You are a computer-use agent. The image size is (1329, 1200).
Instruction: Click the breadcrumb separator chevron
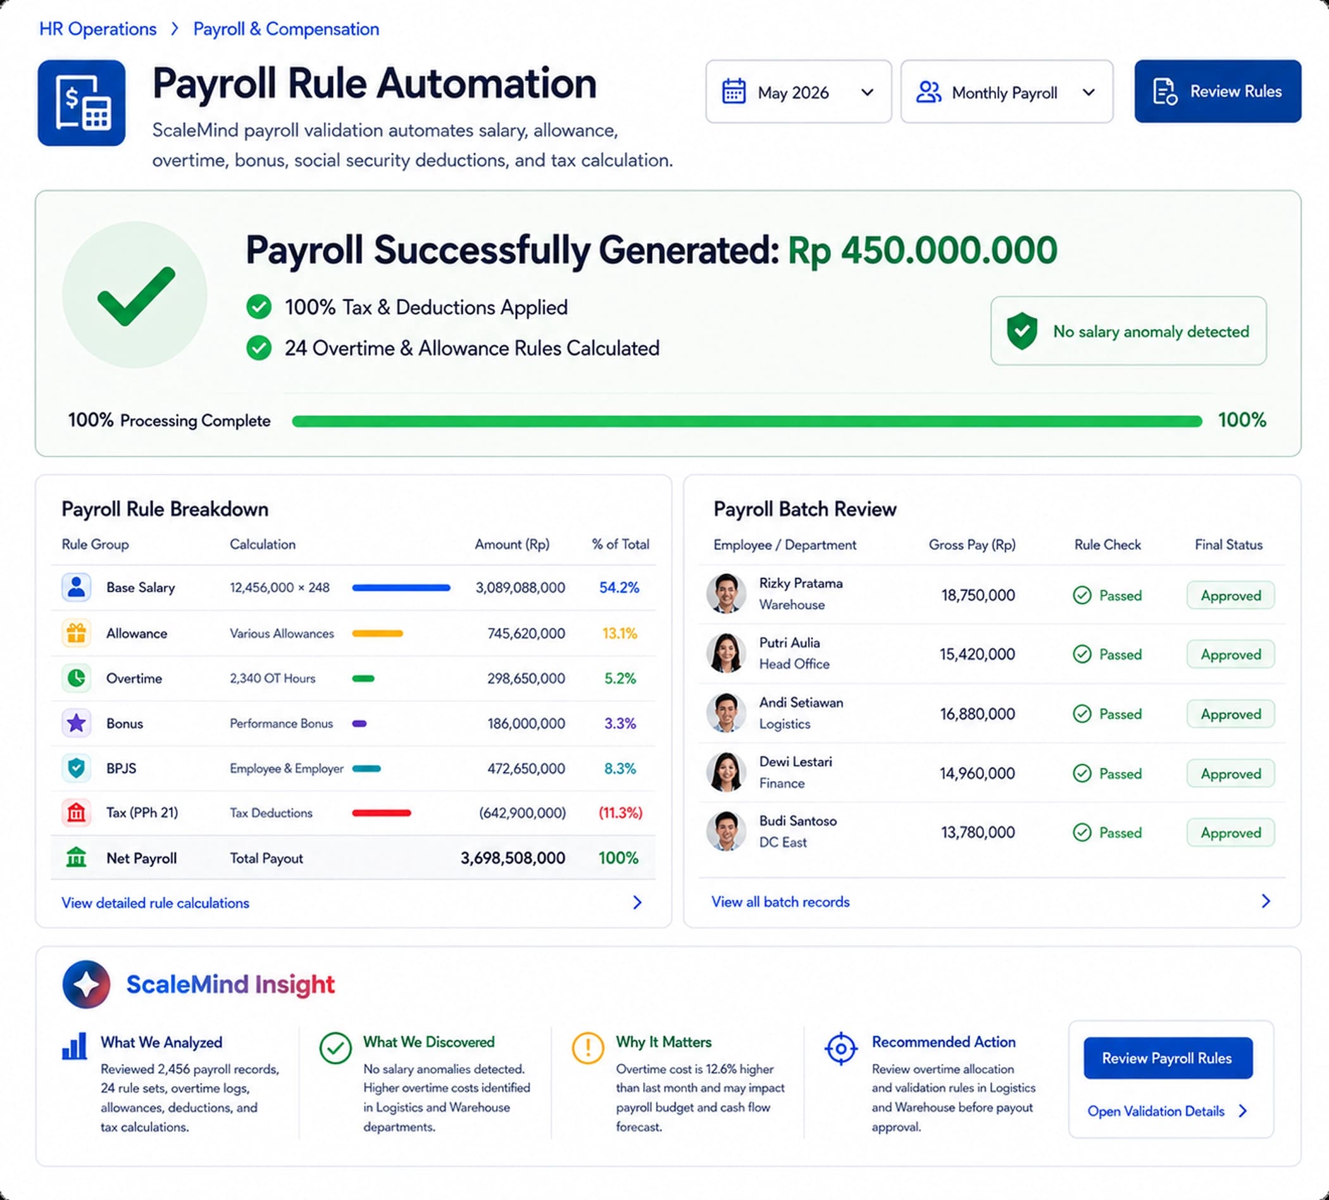pos(175,29)
